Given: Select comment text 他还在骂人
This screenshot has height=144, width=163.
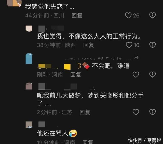Looking at the screenshot, I should pyautogui.click(x=52, y=133).
